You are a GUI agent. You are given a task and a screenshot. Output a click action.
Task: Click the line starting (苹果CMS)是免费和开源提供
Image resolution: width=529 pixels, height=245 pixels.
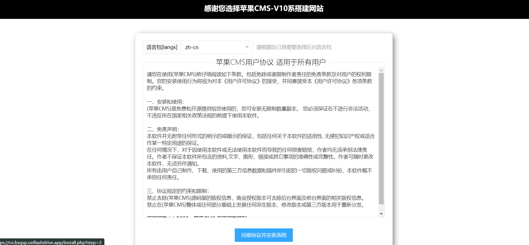[259, 112]
